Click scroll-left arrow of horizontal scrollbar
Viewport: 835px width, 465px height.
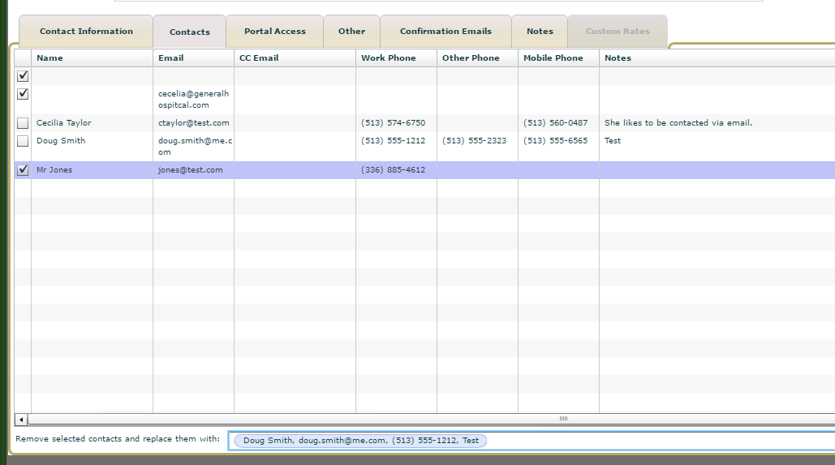click(x=21, y=420)
